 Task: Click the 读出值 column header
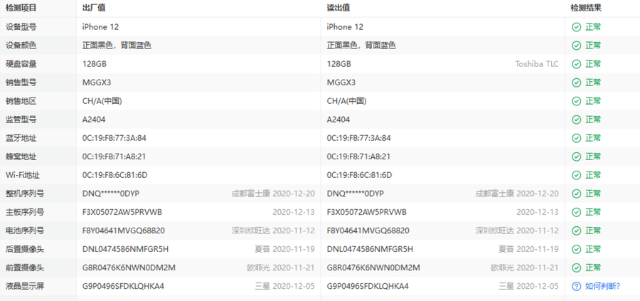[338, 8]
